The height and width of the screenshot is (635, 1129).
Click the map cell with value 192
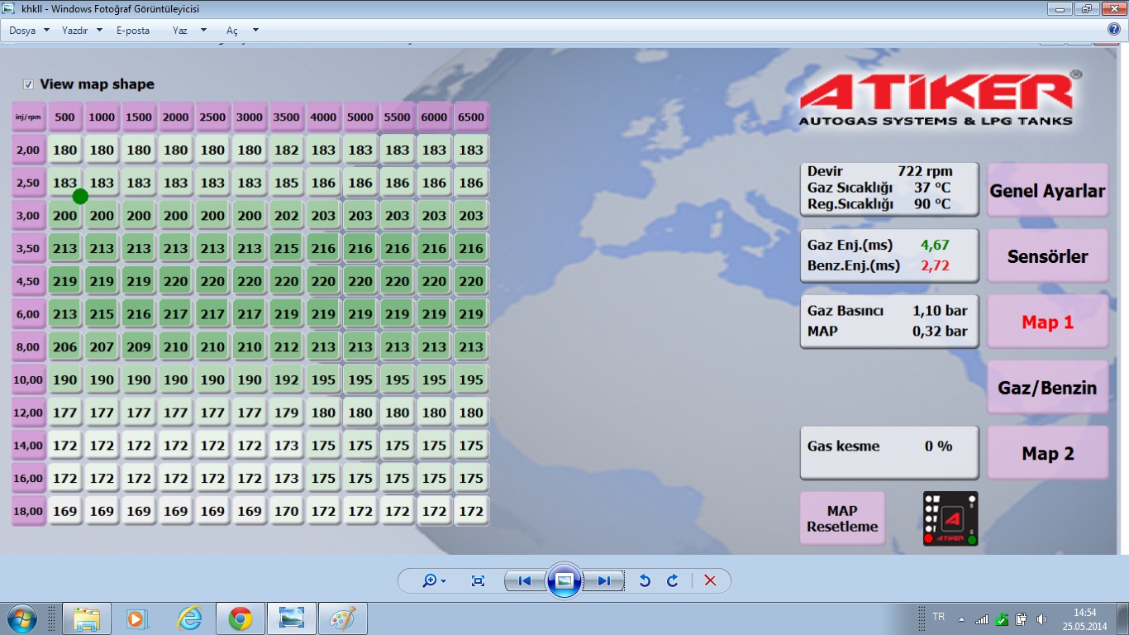click(286, 380)
